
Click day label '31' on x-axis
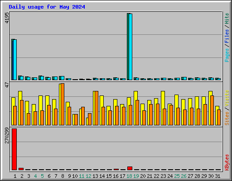click(217, 176)
